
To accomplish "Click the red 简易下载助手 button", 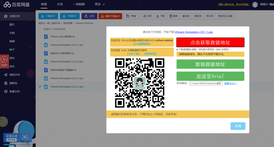I will 110,16.
